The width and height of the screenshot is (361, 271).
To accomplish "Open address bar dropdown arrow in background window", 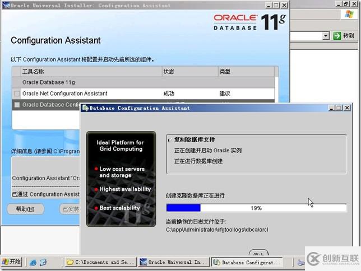I will pyautogui.click(x=326, y=36).
